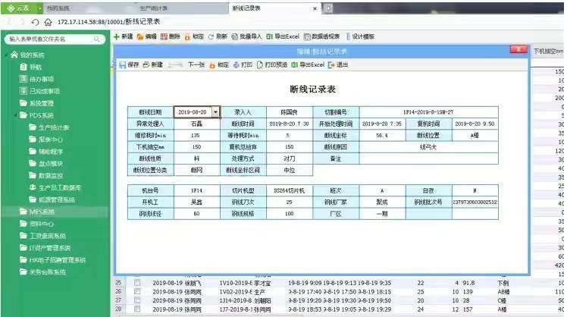
Task: Click the magnifier icon in sidebar search box
Action: pyautogui.click(x=97, y=39)
